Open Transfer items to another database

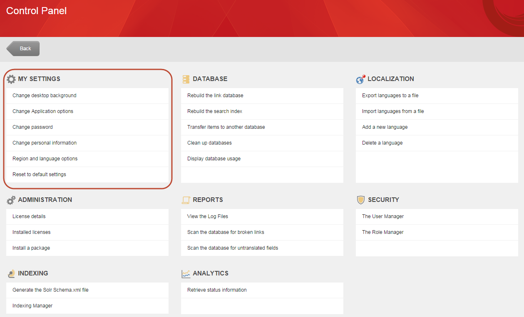pos(226,127)
